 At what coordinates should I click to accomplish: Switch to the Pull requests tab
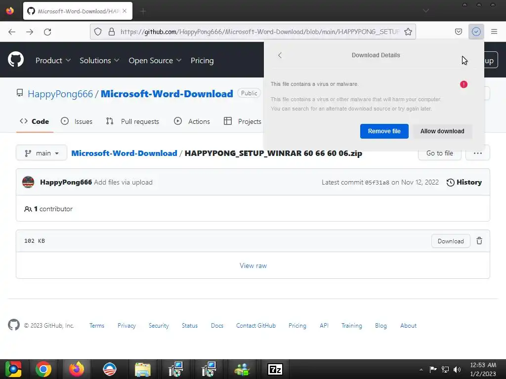click(x=132, y=121)
